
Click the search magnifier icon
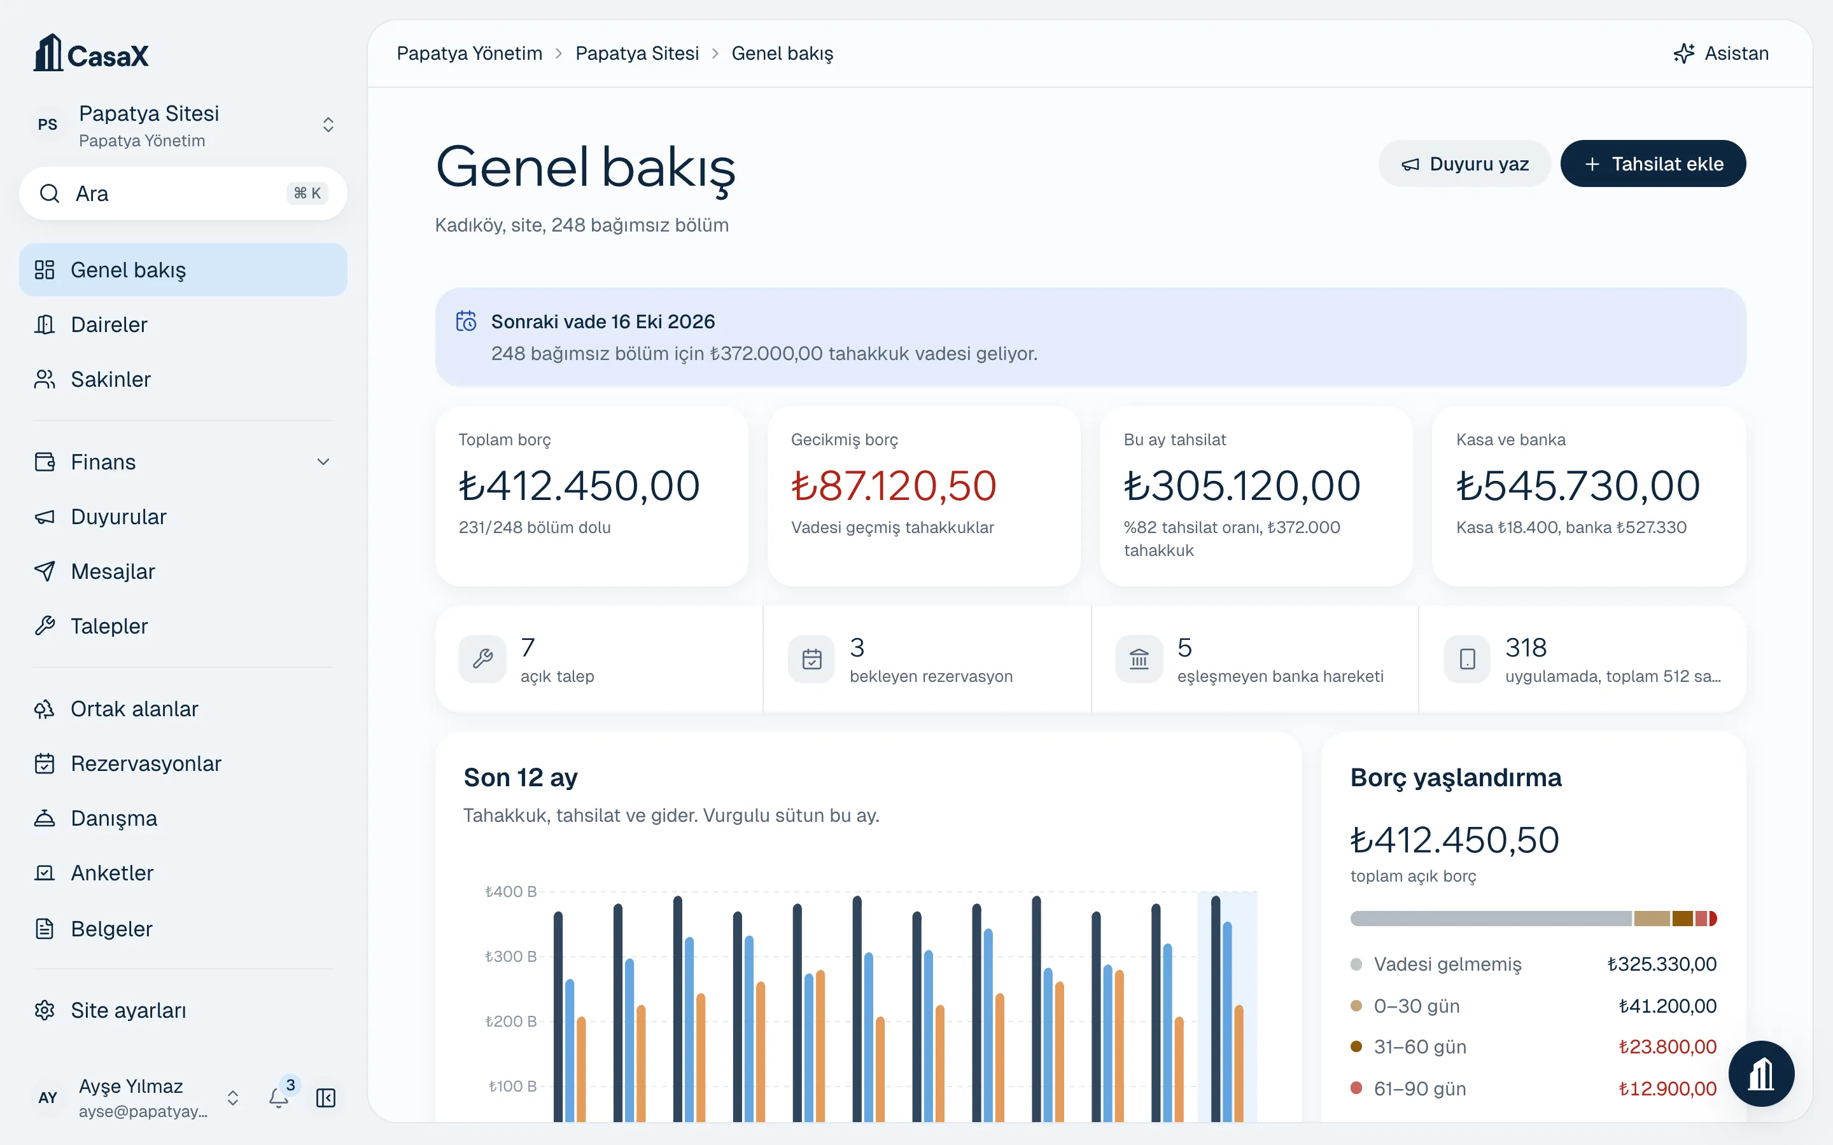point(49,194)
